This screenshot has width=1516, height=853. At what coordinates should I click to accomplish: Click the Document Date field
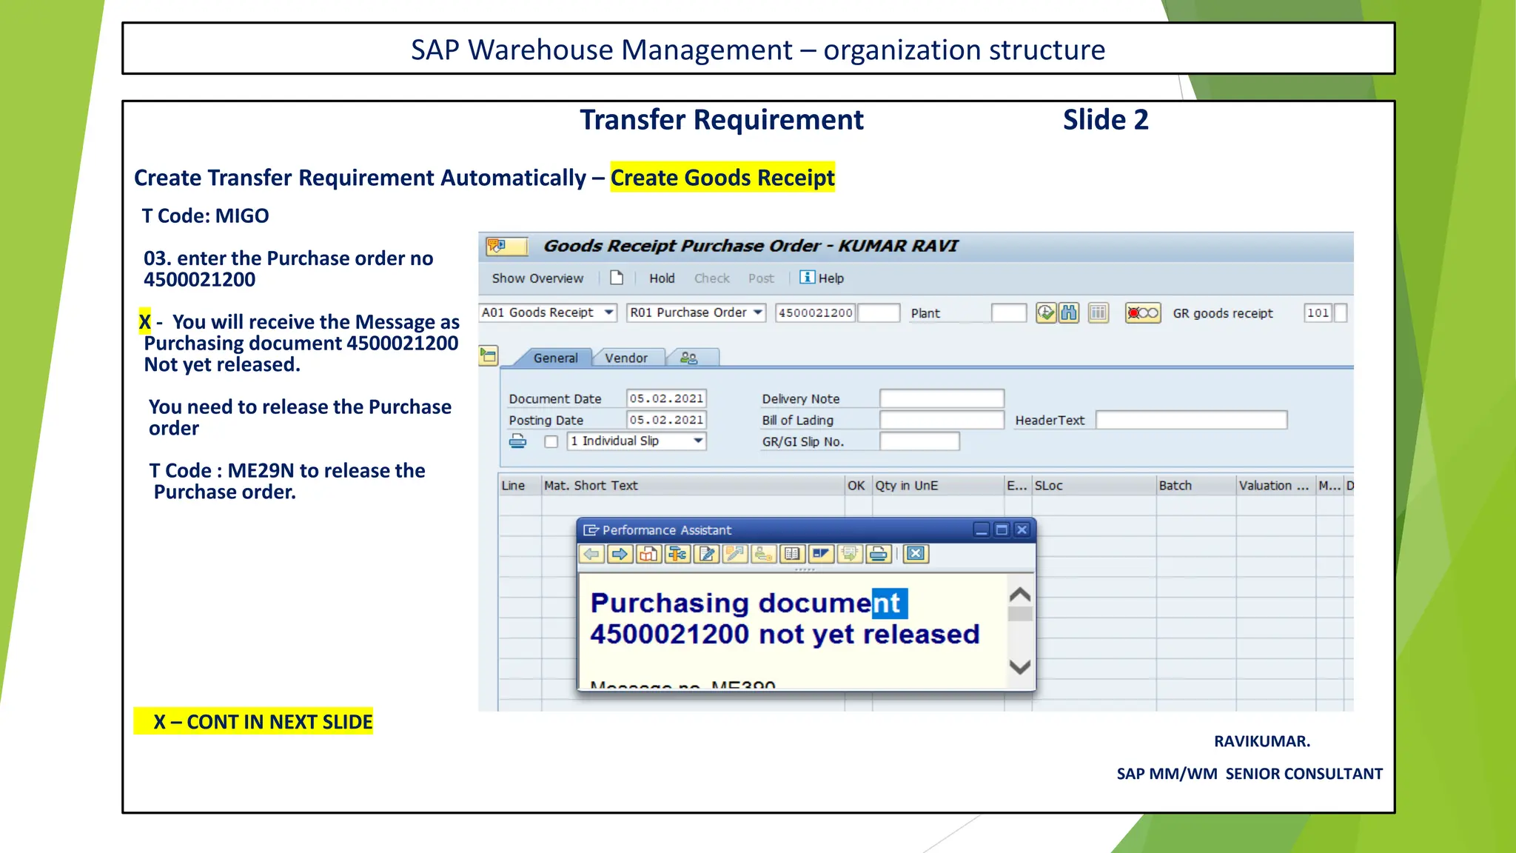click(x=666, y=398)
